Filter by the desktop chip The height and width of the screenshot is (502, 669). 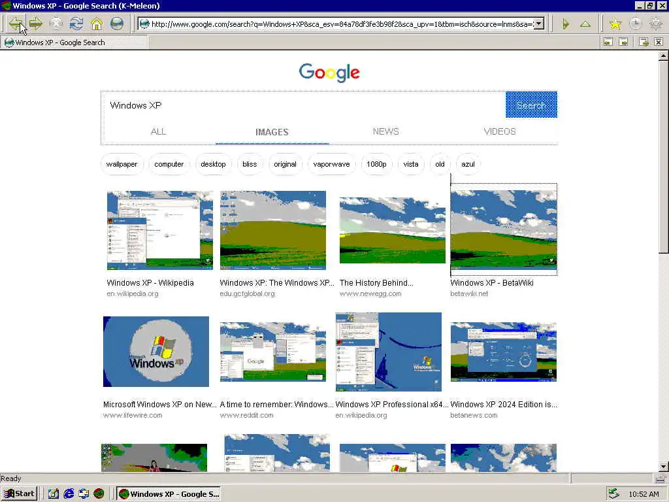click(x=213, y=164)
